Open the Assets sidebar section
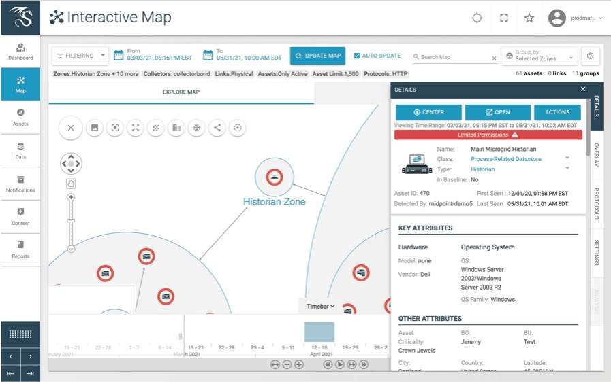Viewport: 611px width, 382px height. coord(20,118)
